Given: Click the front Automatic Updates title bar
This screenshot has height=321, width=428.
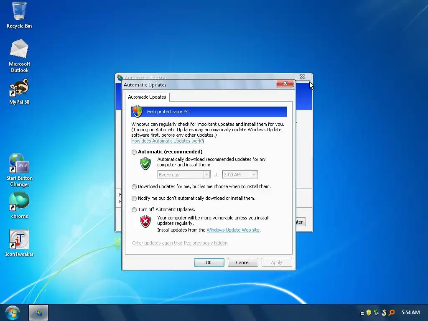Looking at the screenshot, I should coord(199,84).
